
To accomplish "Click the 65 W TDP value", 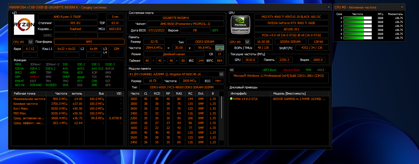I will pyautogui.click(x=115, y=23).
